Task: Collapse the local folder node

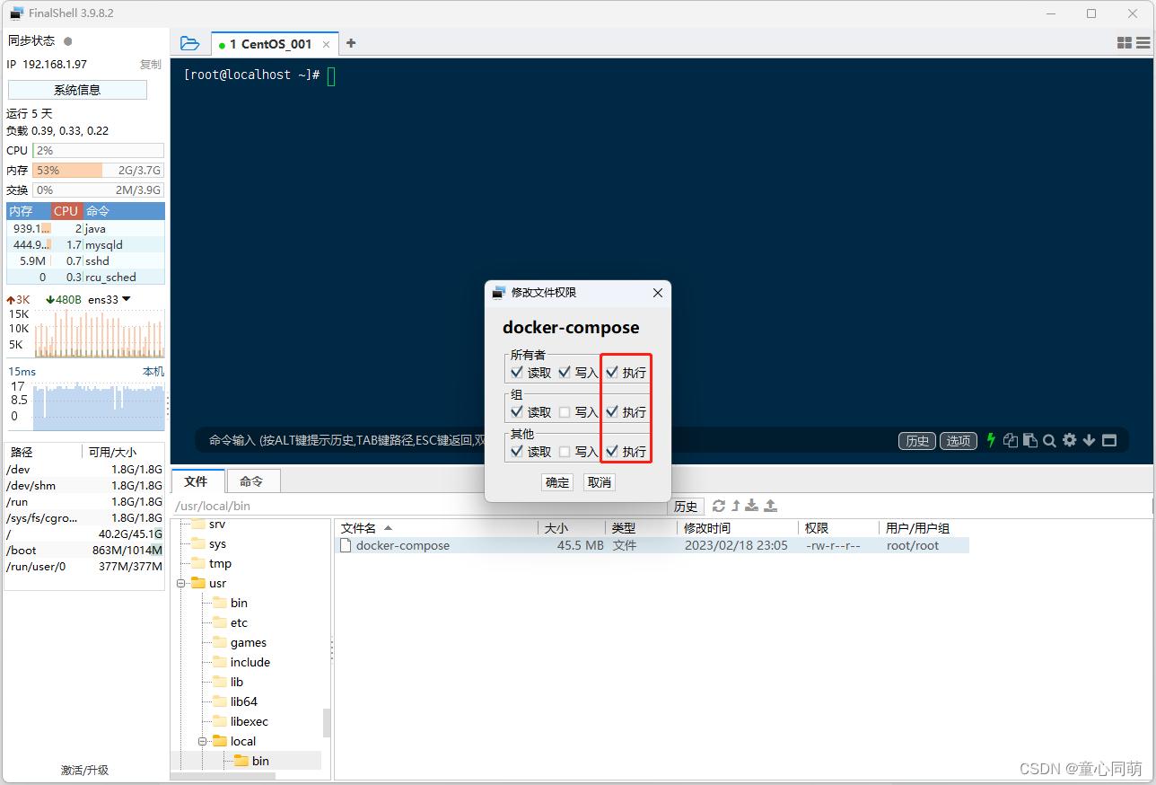Action: pos(202,740)
